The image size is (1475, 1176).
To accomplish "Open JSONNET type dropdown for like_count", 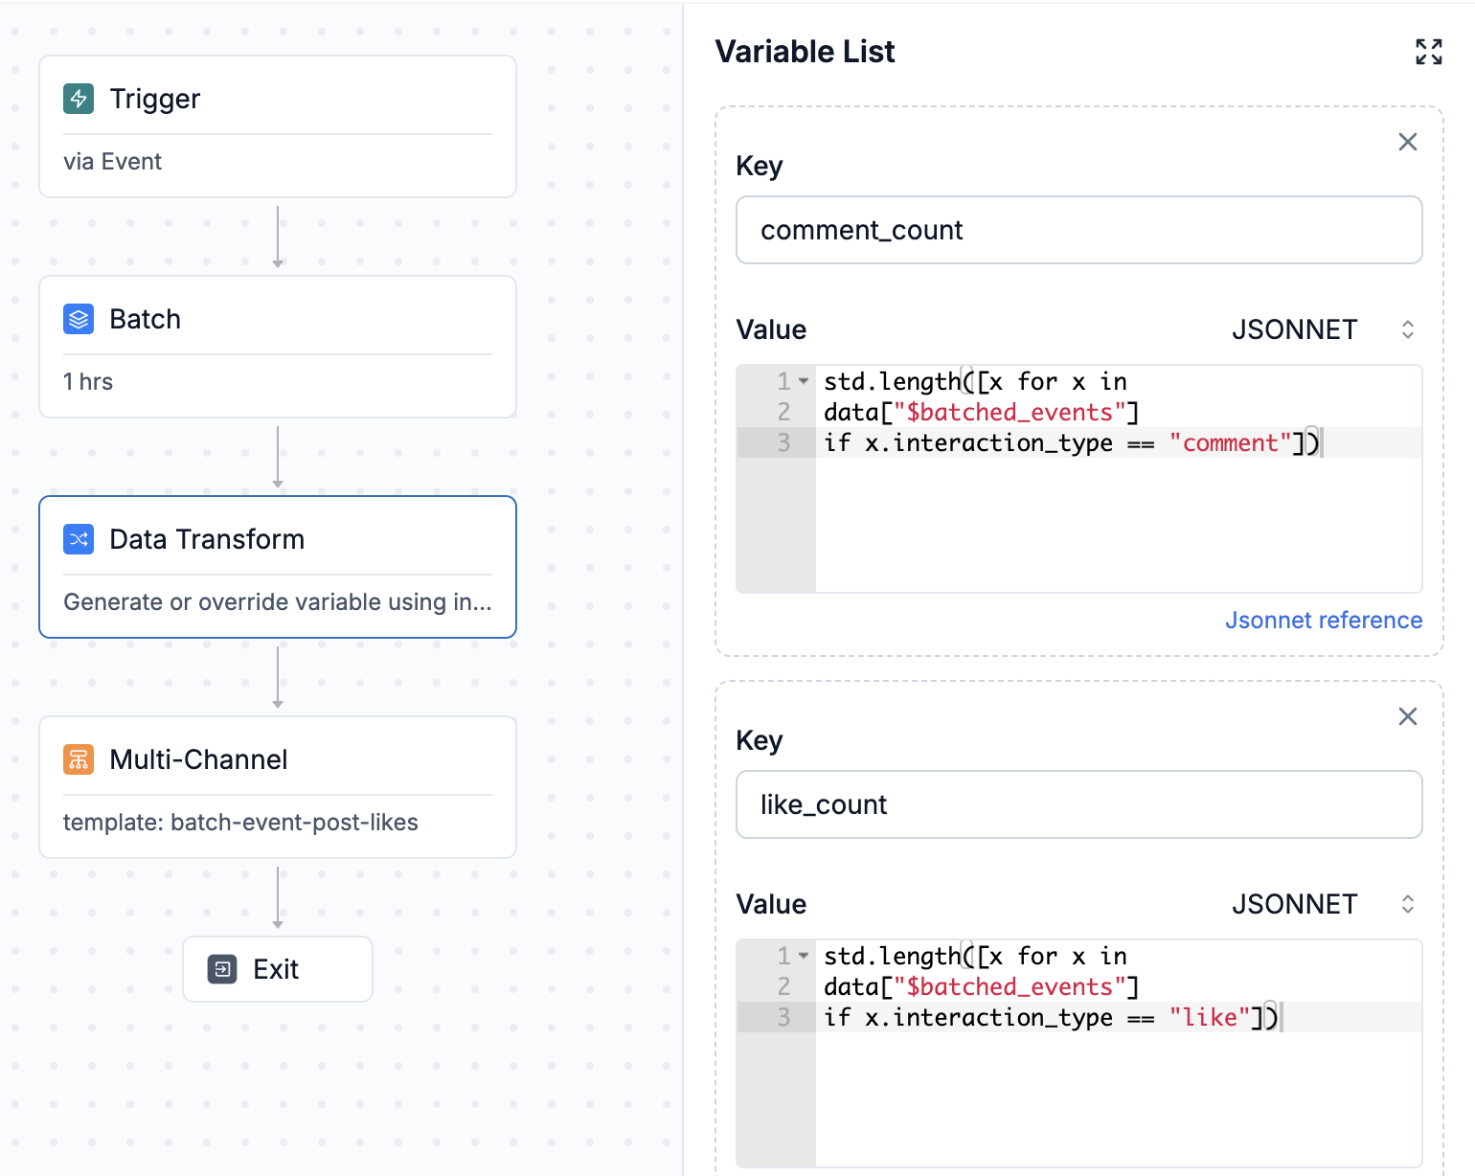I will pyautogui.click(x=1322, y=905).
